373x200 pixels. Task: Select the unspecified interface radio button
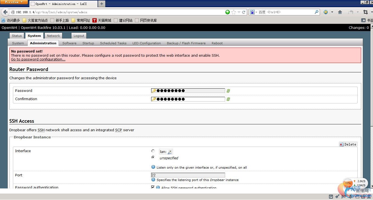(153, 157)
